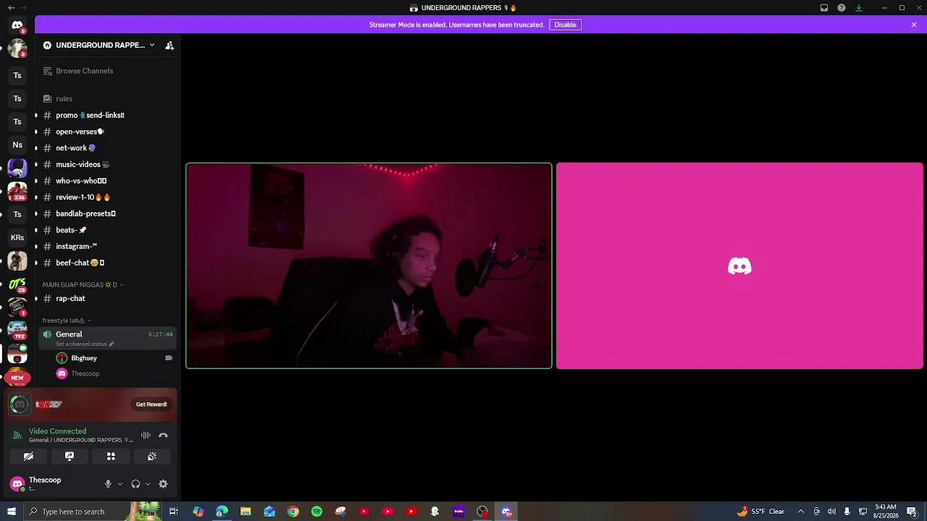Disable Streamer Mode via banner button
The width and height of the screenshot is (927, 521).
pos(565,25)
